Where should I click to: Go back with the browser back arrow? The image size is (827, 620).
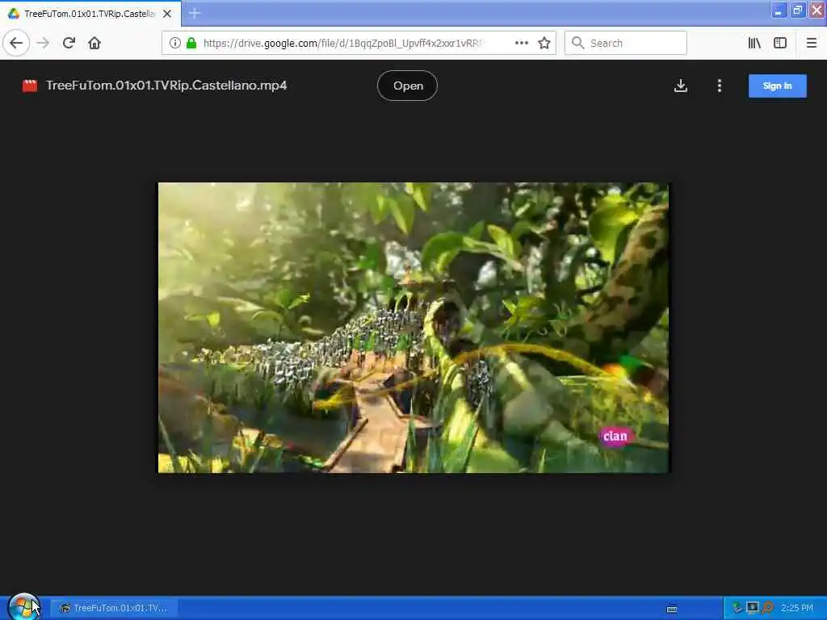point(16,43)
